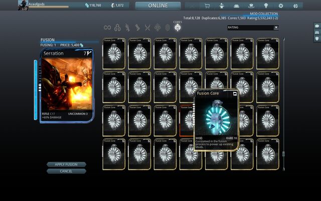Click the 'Aceofgods' username text
This screenshot has height=201, width=321.
click(x=37, y=4)
